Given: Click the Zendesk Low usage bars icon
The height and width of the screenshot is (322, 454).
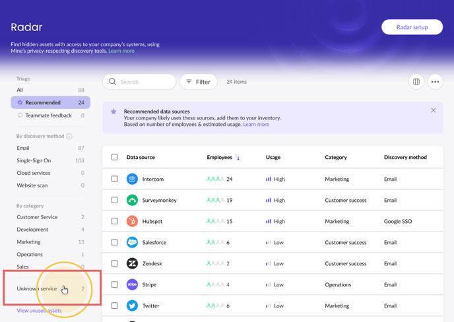Looking at the screenshot, I should click(269, 263).
